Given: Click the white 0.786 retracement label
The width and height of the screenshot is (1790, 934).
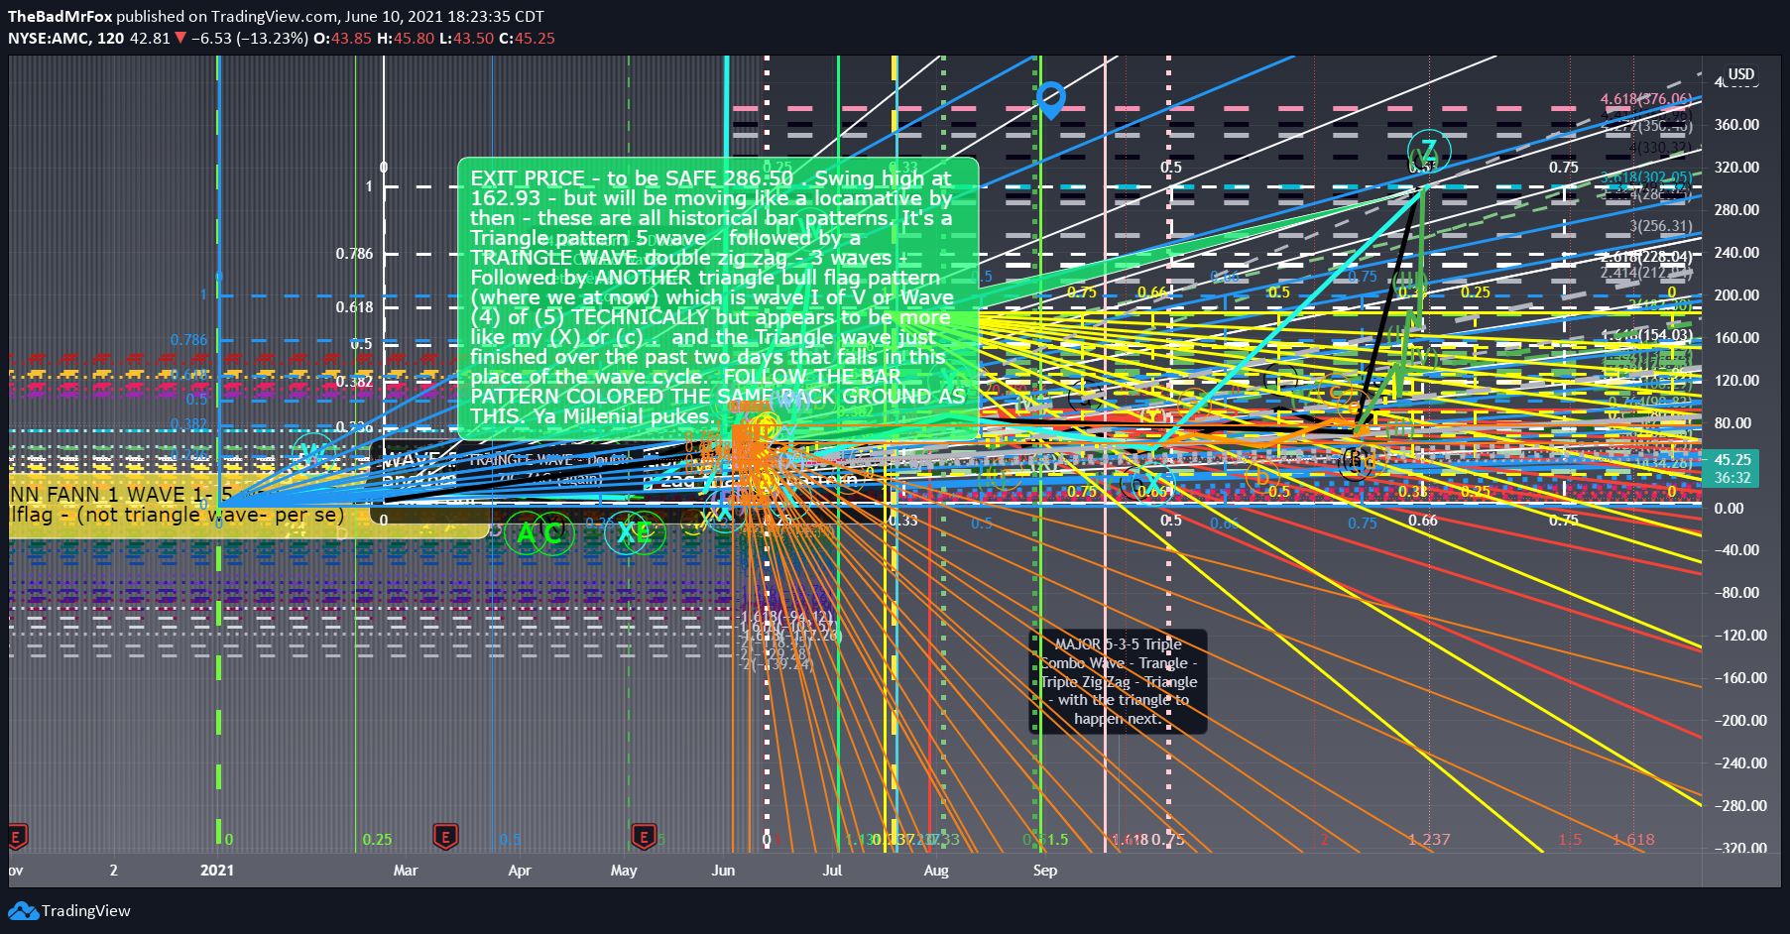Looking at the screenshot, I should (354, 253).
